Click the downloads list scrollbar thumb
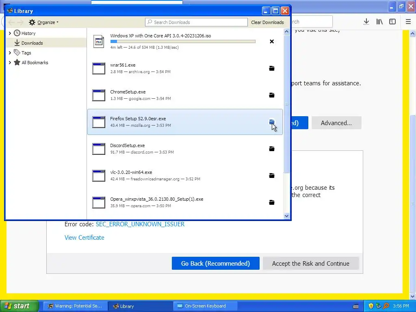The width and height of the screenshot is (416, 312). click(286, 104)
